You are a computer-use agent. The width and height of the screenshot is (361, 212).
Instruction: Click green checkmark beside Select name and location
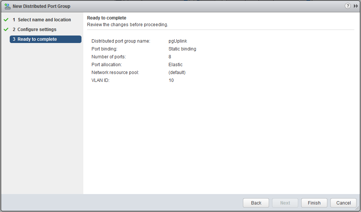tap(6, 19)
